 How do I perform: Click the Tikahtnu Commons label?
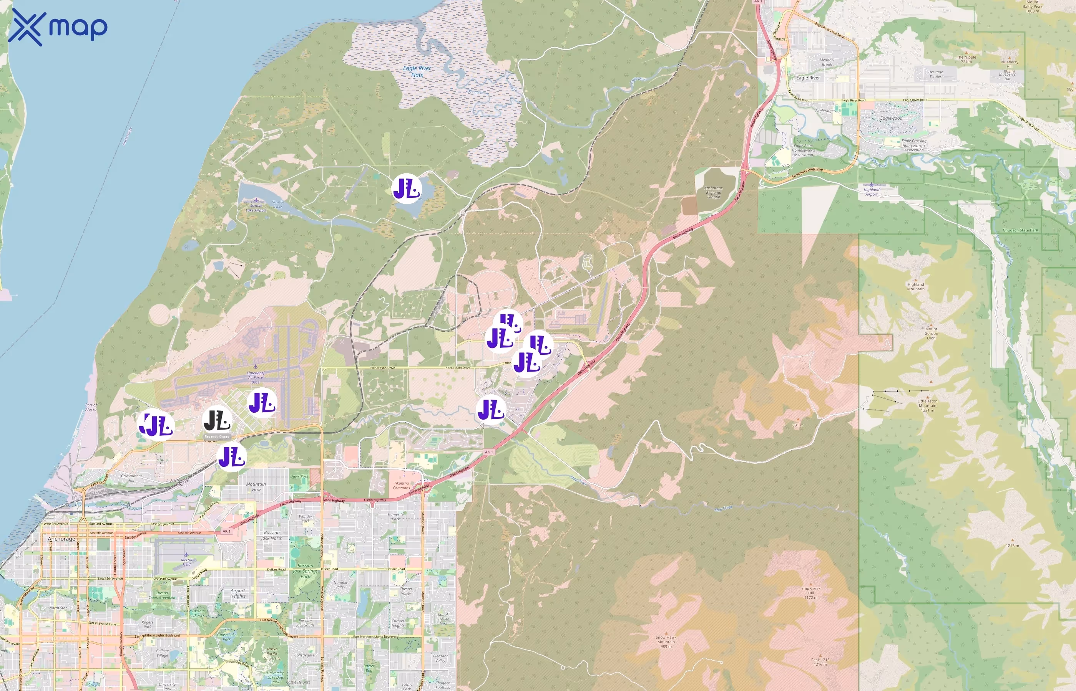pos(402,486)
